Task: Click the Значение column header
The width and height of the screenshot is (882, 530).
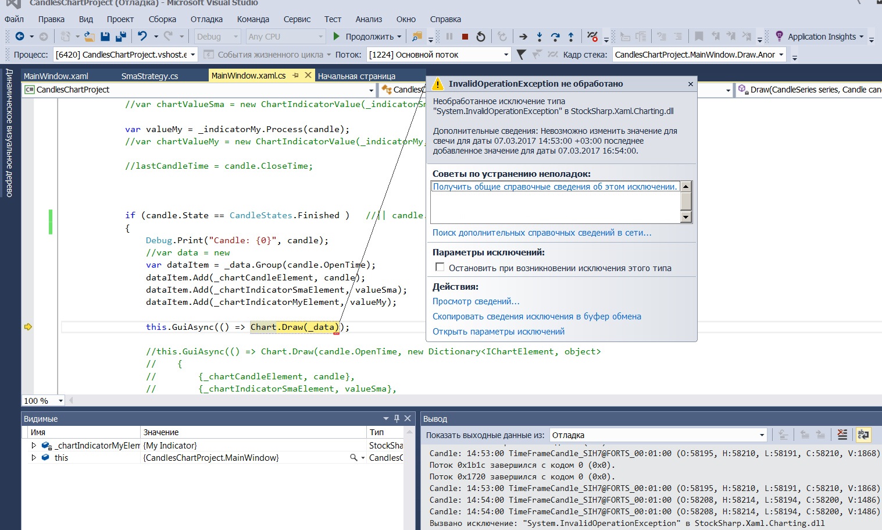Action: (x=253, y=432)
